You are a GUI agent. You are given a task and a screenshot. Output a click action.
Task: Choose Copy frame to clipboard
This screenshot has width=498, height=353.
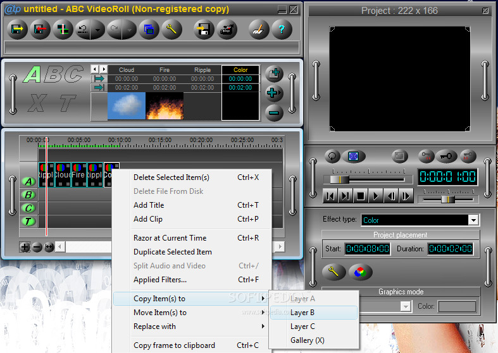click(192, 345)
